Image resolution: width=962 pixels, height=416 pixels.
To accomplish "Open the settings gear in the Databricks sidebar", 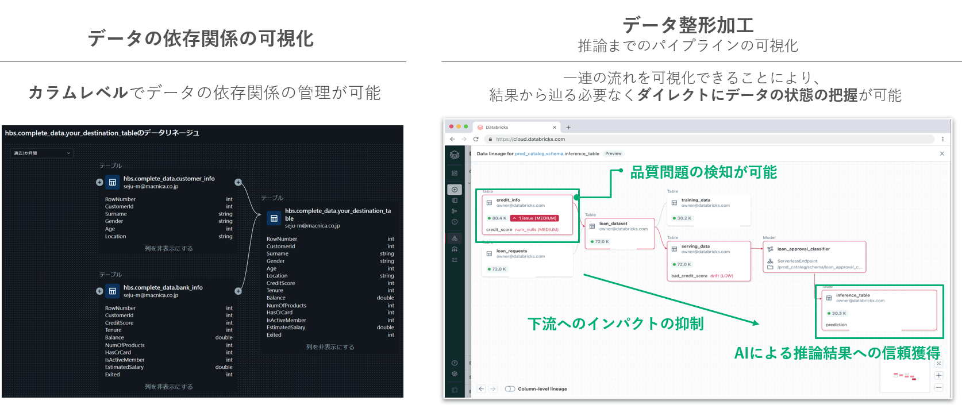I will pos(455,374).
